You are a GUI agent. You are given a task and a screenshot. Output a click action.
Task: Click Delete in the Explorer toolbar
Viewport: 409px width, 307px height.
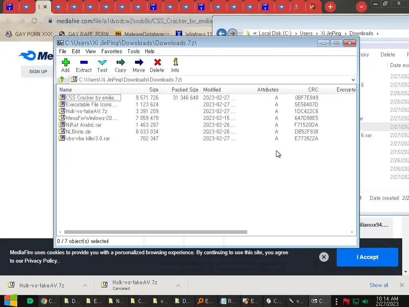[387, 54]
